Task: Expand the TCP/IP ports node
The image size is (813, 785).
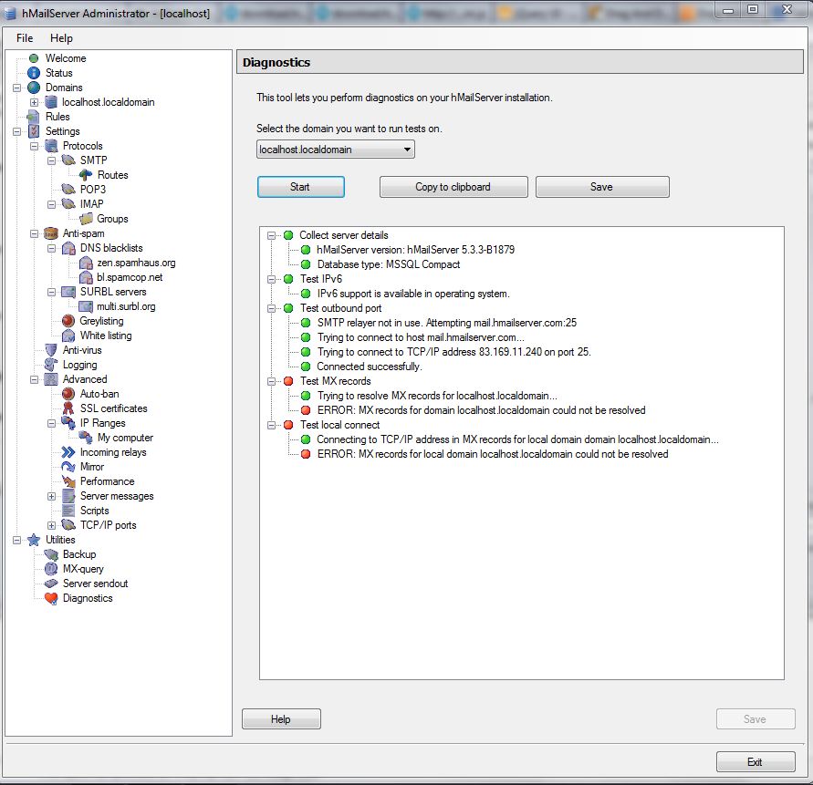Action: pos(52,525)
